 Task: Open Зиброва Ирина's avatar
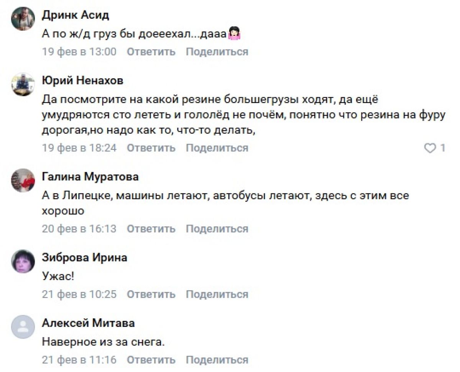coord(23,261)
